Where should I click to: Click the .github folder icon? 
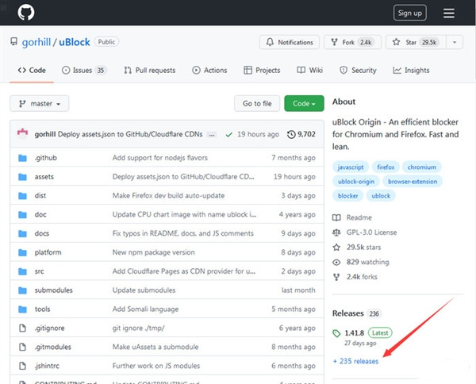(x=22, y=158)
